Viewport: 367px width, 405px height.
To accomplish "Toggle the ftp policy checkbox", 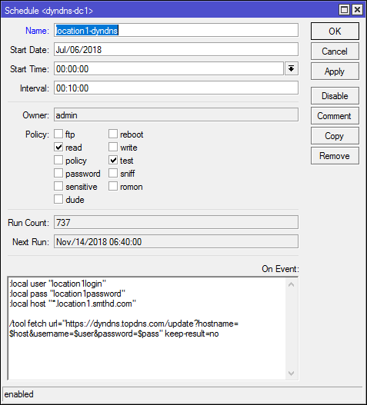I will point(58,134).
